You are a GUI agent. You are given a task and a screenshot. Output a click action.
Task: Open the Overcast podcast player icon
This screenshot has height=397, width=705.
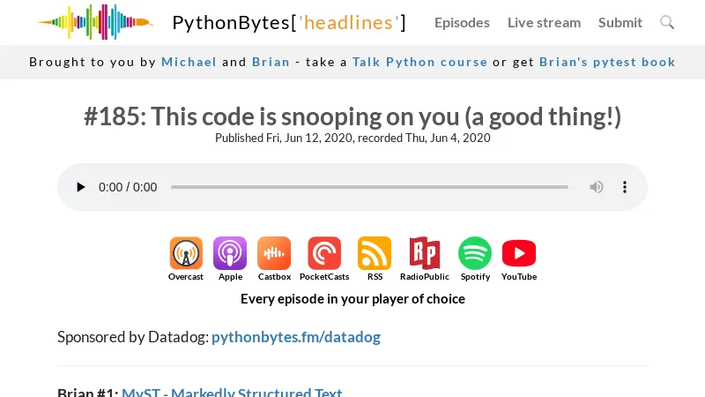pyautogui.click(x=186, y=253)
